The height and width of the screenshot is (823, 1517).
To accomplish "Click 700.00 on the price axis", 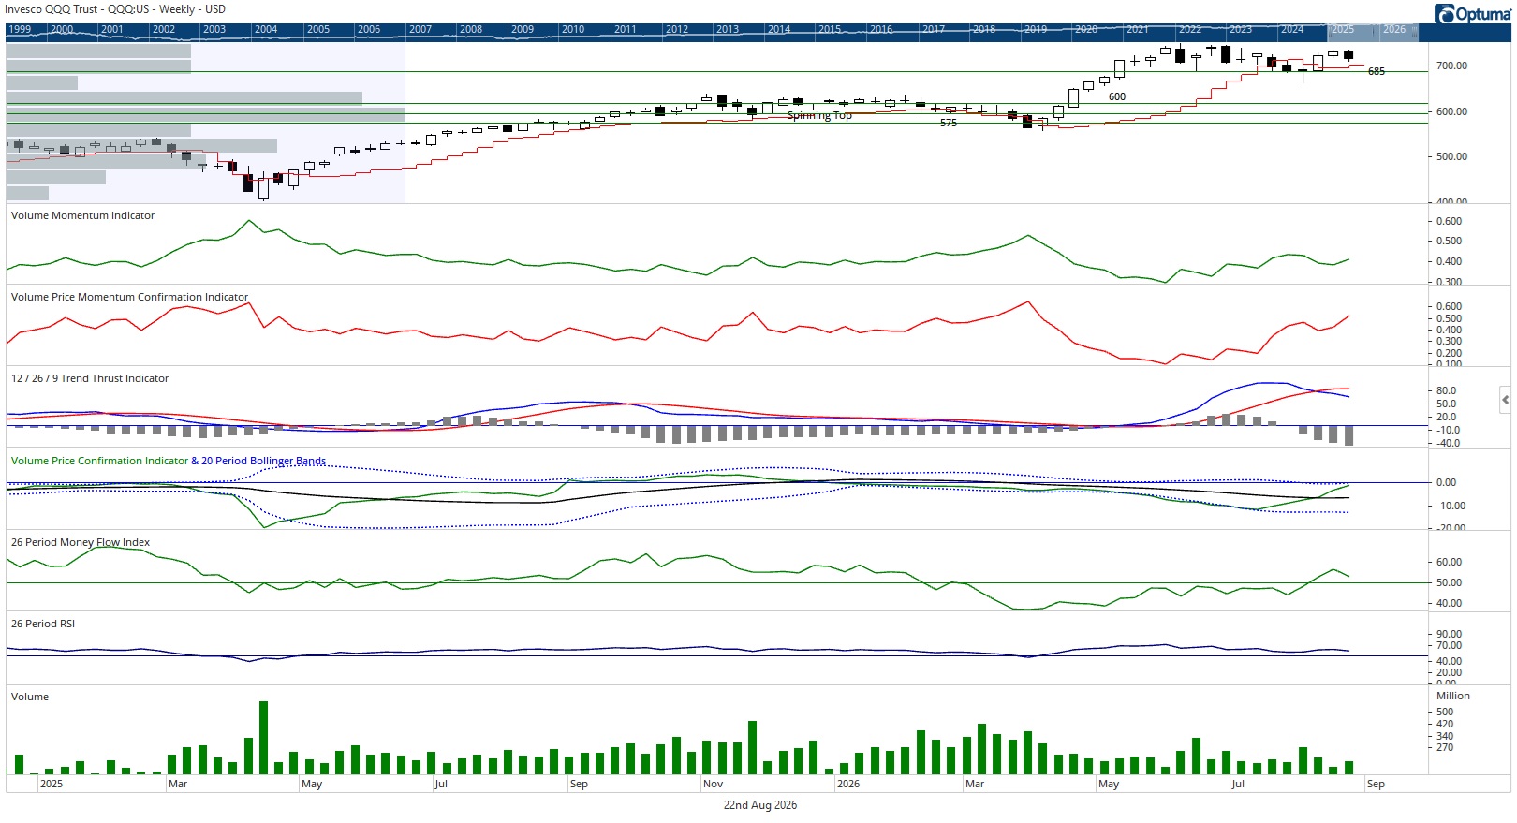I will tap(1452, 66).
